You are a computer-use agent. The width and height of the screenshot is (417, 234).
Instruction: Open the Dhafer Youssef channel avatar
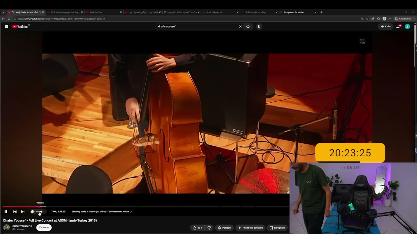(x=7, y=227)
